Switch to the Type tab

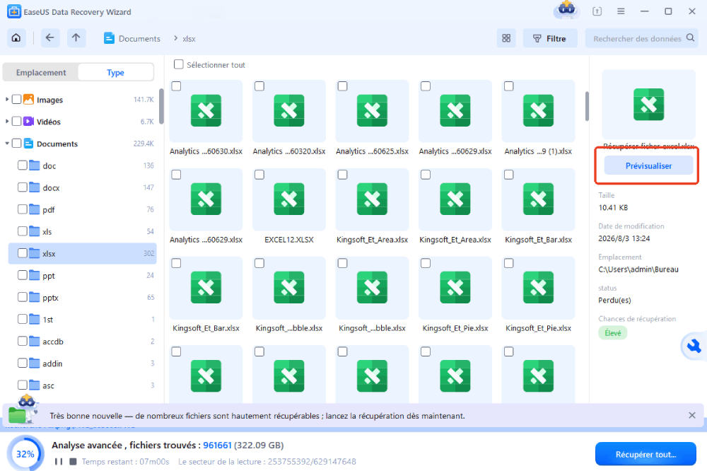[115, 73]
